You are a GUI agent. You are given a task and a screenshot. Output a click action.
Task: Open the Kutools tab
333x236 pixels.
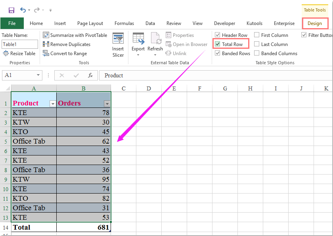click(x=254, y=23)
